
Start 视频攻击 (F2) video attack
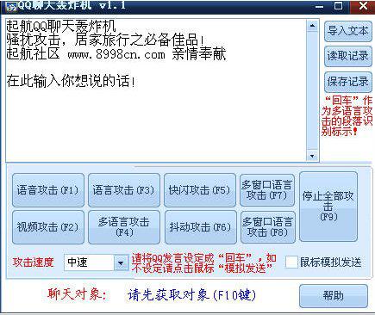[48, 227]
